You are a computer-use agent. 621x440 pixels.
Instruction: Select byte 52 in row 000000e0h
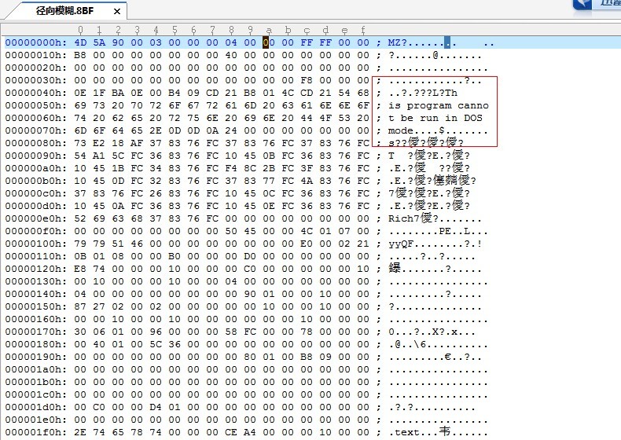coord(80,218)
